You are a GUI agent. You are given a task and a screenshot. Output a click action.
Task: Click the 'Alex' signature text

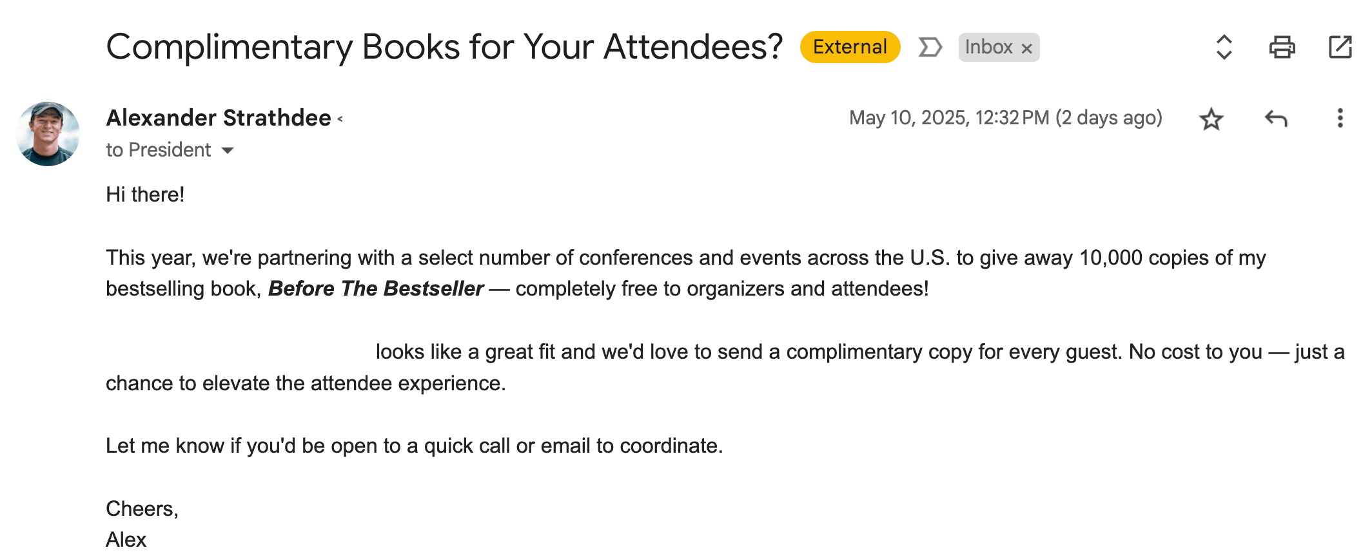point(126,540)
